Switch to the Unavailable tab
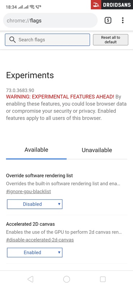 pos(97,150)
